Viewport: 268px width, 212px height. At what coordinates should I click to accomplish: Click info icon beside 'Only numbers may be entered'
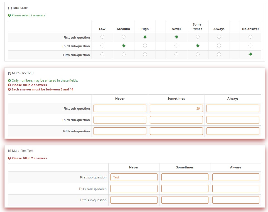[9, 80]
